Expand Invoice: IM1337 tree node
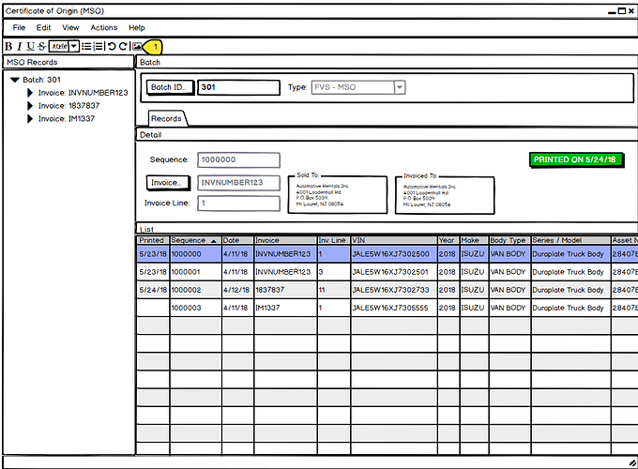The height and width of the screenshot is (469, 638). [30, 119]
